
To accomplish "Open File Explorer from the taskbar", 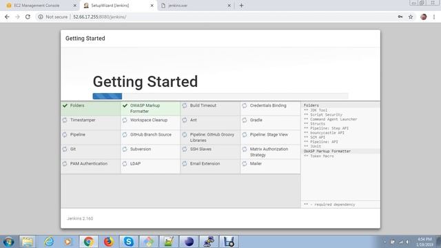I will (x=28, y=242).
